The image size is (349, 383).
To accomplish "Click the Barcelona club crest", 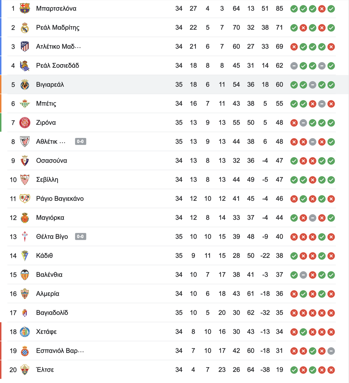I will coord(25,8).
